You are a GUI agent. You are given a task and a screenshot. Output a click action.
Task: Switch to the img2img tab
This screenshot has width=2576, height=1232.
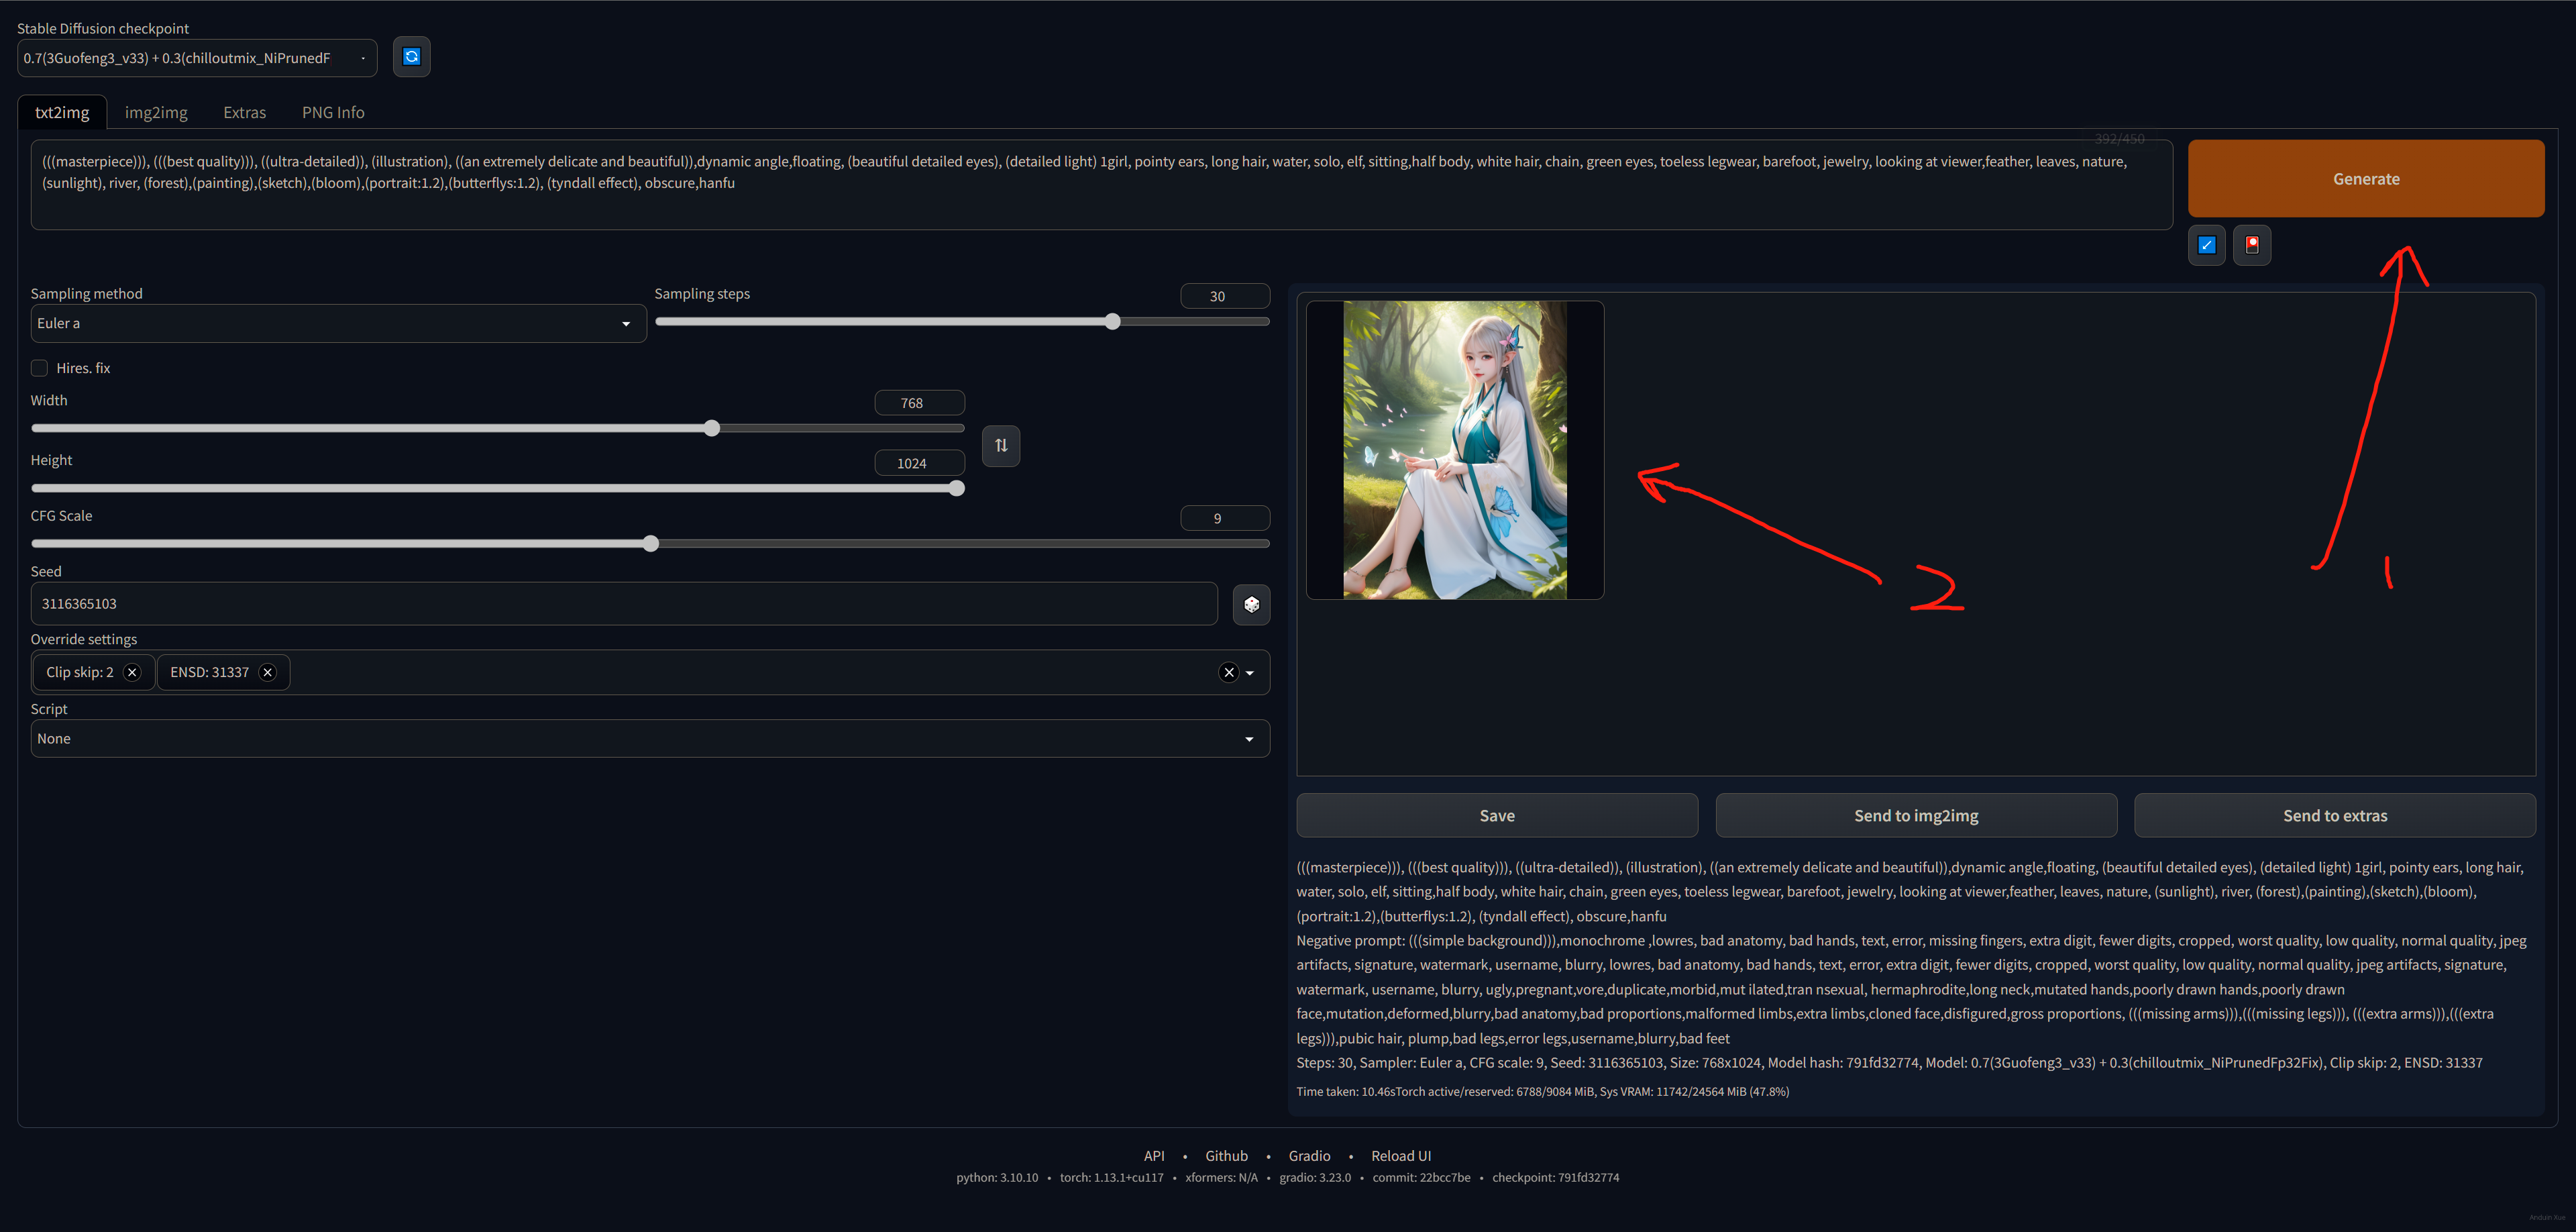tap(156, 112)
